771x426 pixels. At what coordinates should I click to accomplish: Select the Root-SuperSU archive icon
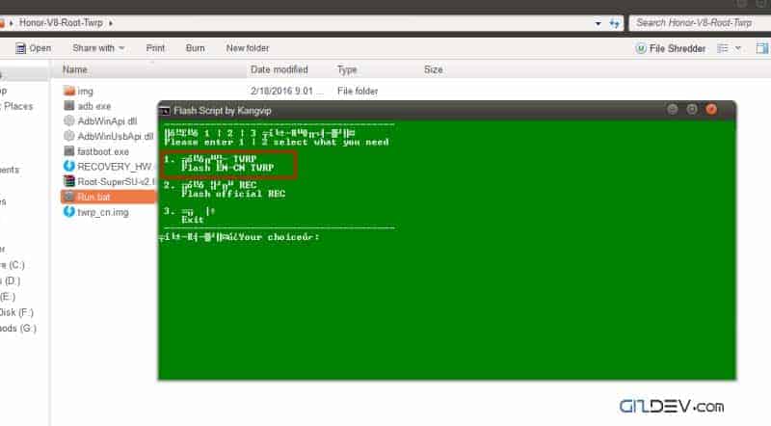tap(69, 181)
